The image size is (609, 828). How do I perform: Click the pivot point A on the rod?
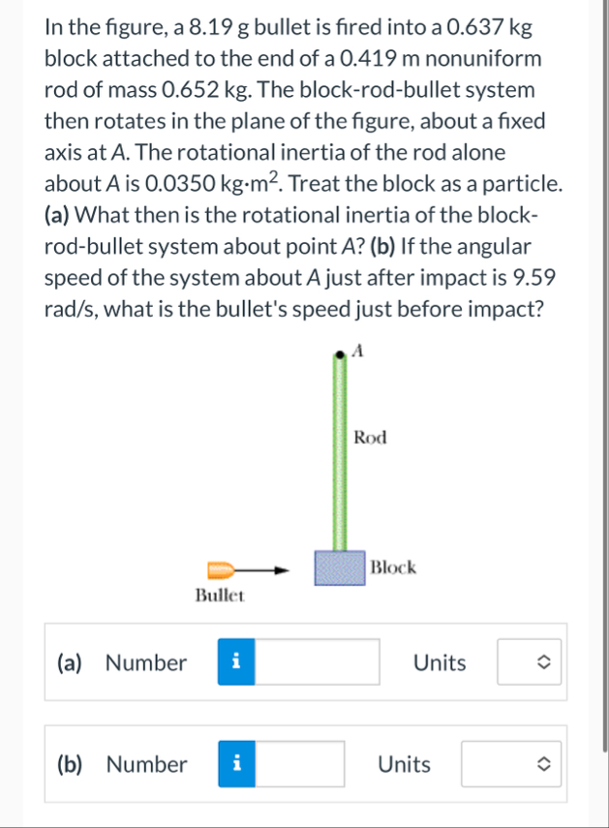(x=339, y=354)
